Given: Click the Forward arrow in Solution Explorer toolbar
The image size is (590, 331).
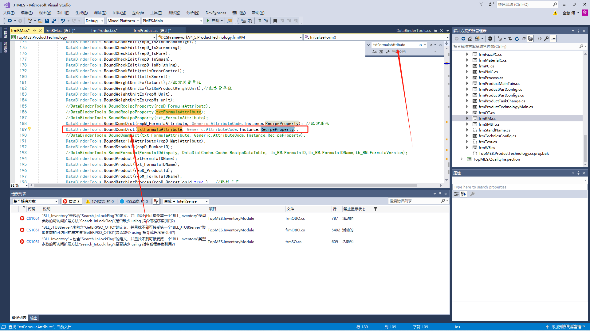Looking at the screenshot, I should click(x=463, y=39).
